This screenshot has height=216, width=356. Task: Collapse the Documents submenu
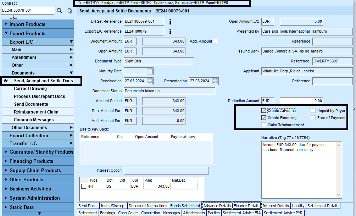click(38, 73)
